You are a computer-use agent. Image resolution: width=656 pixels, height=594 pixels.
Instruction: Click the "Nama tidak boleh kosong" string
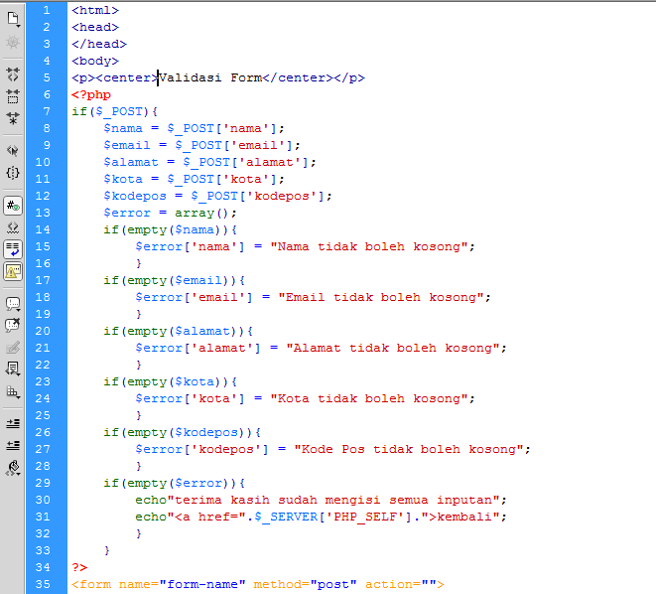368,246
